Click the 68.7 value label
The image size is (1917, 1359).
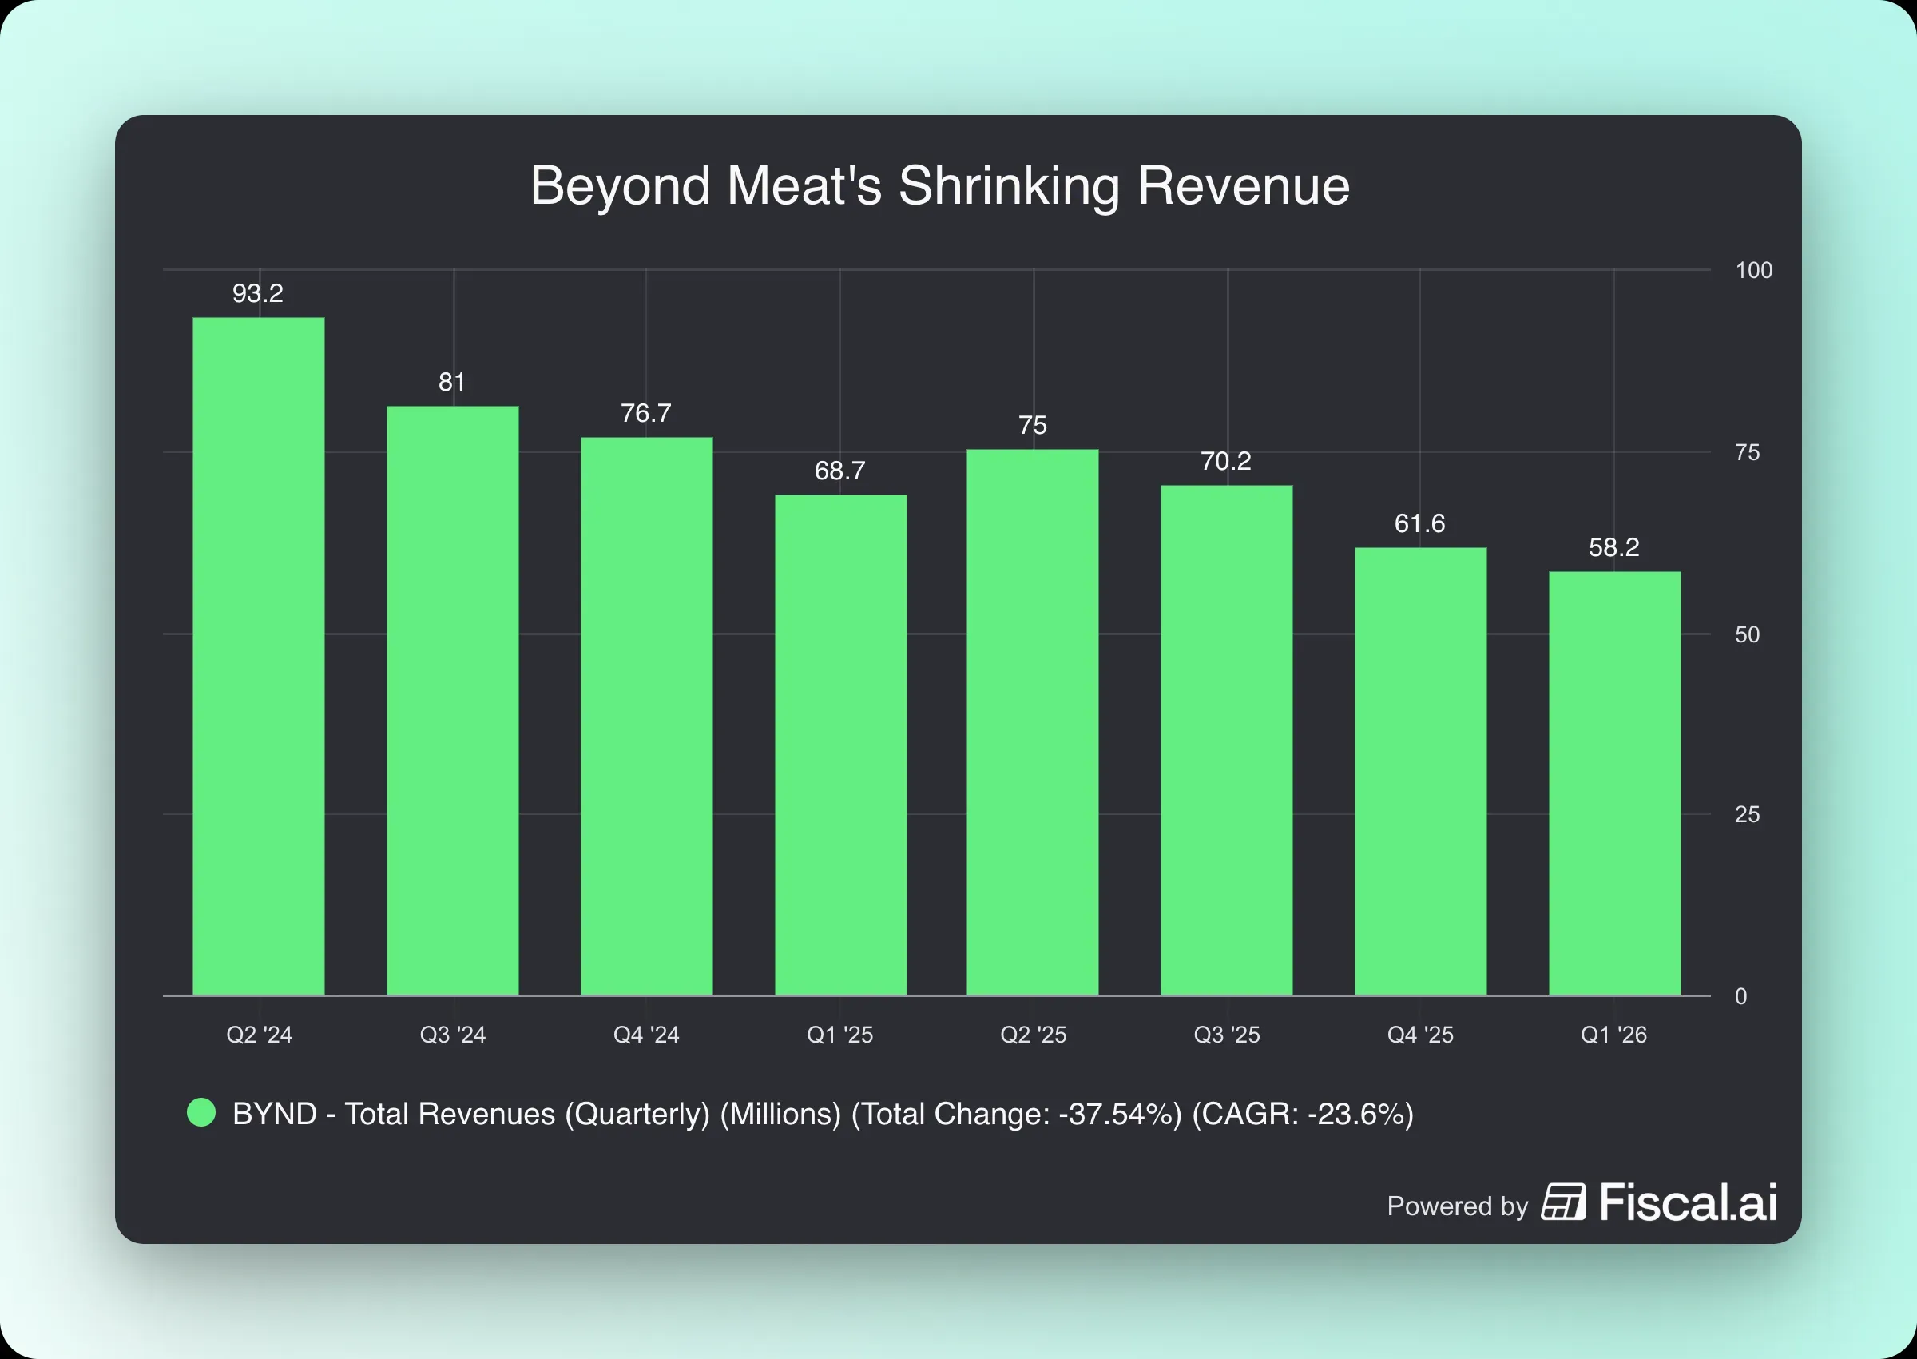839,471
